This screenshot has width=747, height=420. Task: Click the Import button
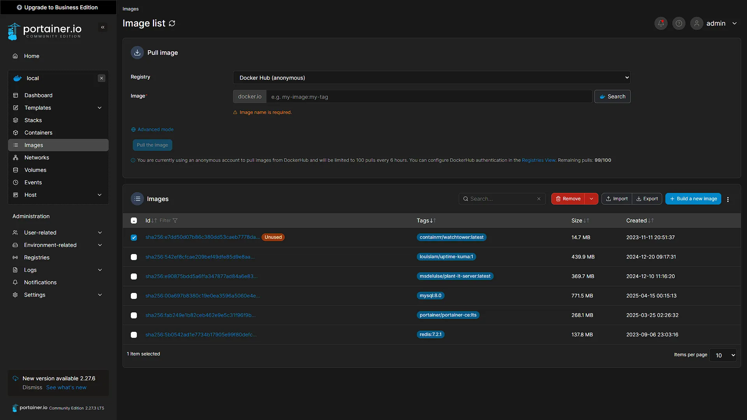[617, 199]
